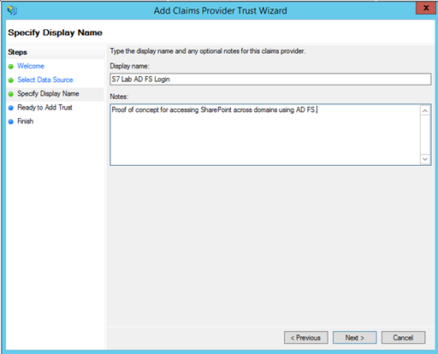Click the green bullet beside Welcome step
Screen dimensions: 438x354
[x=11, y=67]
